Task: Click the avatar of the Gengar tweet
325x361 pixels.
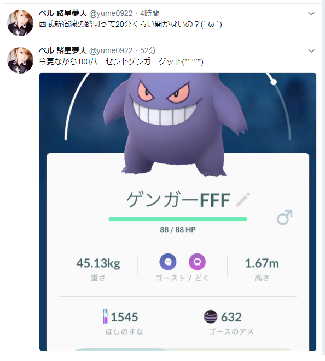Action: [x=20, y=60]
